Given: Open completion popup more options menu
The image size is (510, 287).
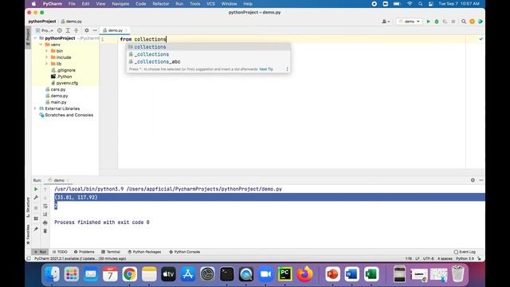Looking at the screenshot, I should (x=287, y=69).
